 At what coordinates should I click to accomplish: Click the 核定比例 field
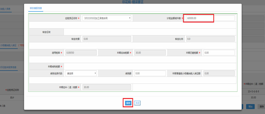[211, 39]
